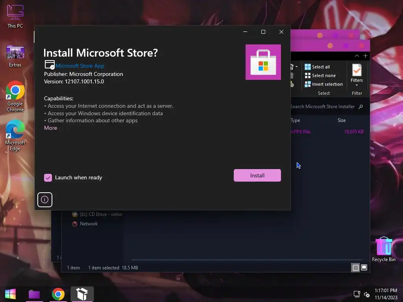Click the search magnifier icon in Explorer

pyautogui.click(x=361, y=107)
